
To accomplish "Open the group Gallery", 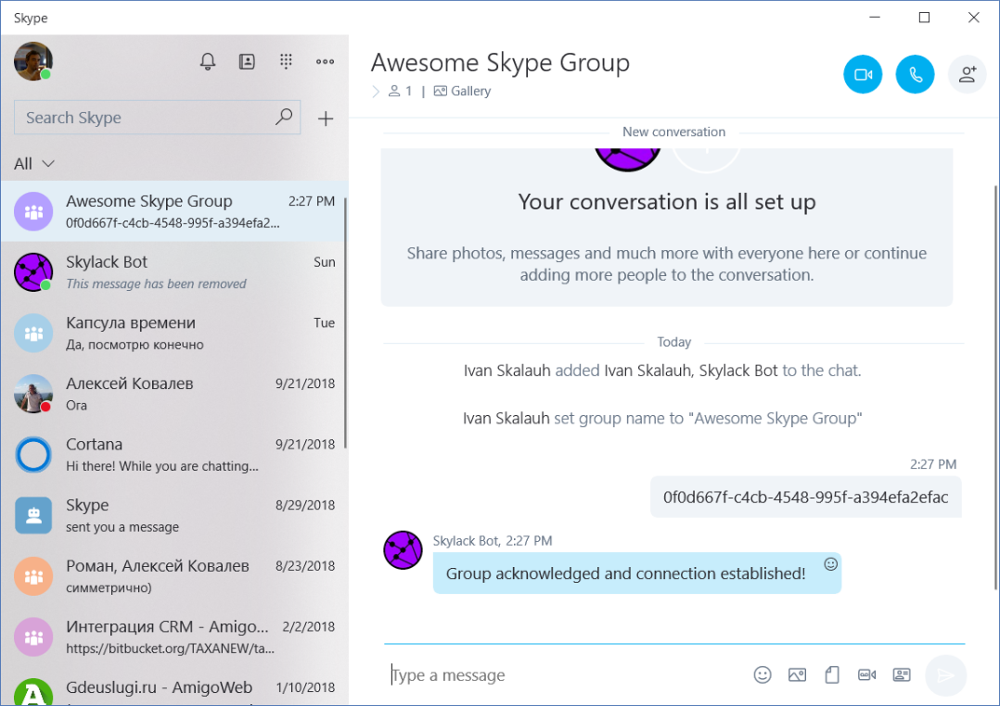I will 462,91.
